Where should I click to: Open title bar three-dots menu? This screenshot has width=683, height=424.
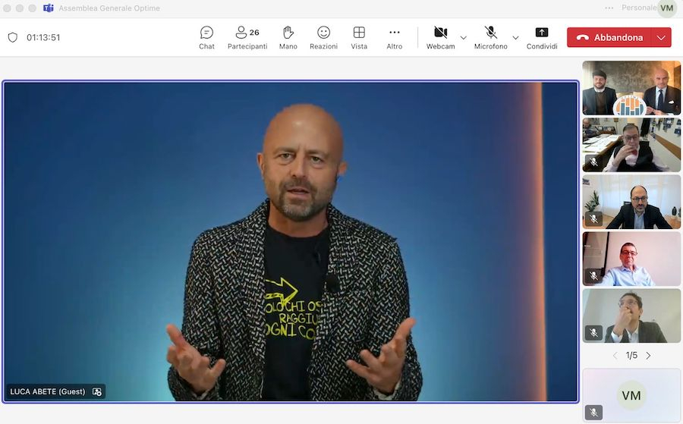click(609, 8)
